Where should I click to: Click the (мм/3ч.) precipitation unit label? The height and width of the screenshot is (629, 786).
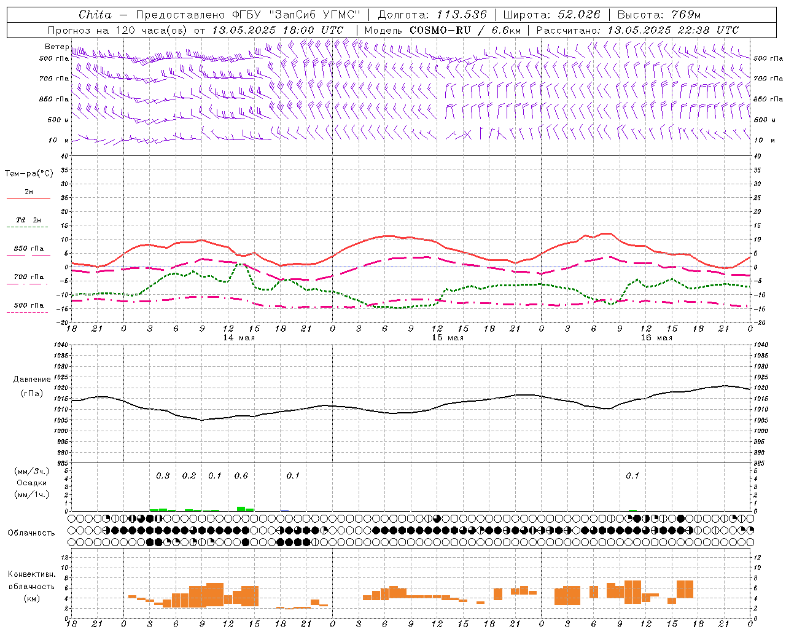[32, 471]
